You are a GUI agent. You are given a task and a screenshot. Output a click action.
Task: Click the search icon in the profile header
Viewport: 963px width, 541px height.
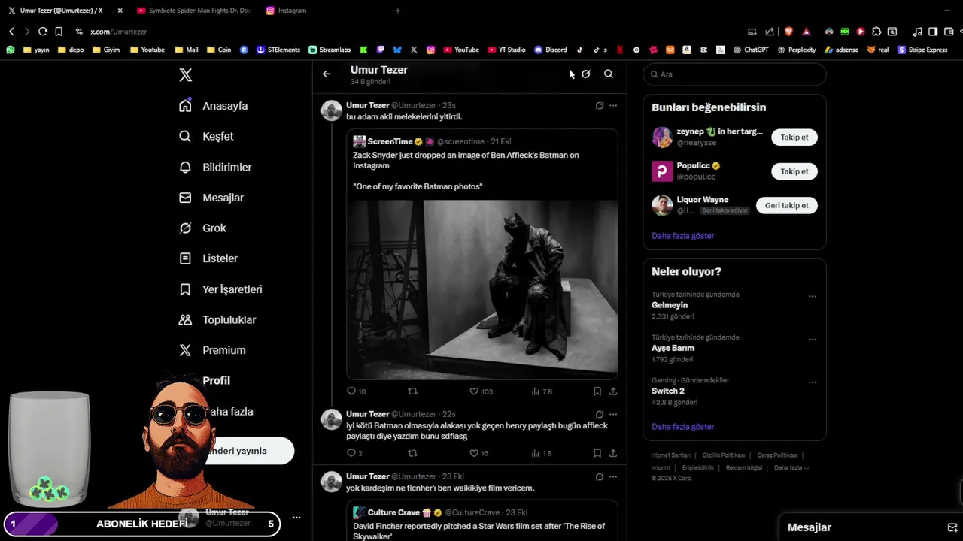[609, 74]
